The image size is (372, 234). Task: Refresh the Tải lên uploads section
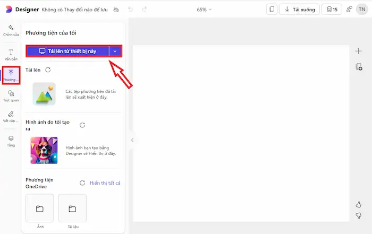(x=48, y=70)
